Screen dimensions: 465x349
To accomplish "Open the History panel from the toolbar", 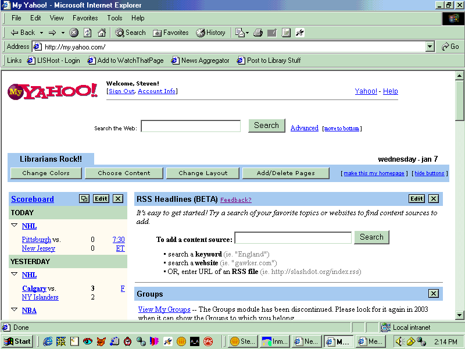I will click(210, 33).
